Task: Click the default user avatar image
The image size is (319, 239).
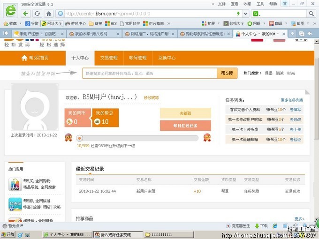Action: pyautogui.click(x=35, y=107)
